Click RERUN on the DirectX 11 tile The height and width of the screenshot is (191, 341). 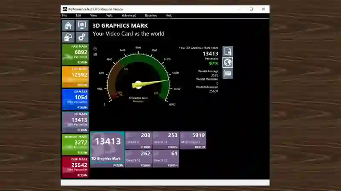tap(173, 147)
